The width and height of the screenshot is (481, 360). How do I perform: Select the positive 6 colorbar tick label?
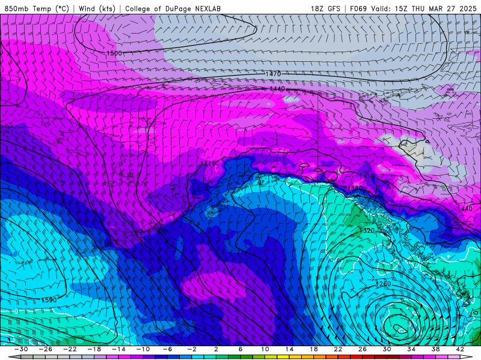pyautogui.click(x=240, y=349)
